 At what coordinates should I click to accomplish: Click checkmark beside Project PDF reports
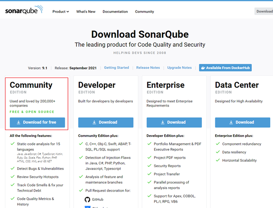(x=149, y=157)
